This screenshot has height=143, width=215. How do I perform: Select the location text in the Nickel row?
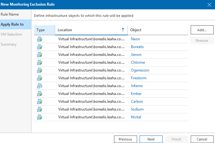91,117
